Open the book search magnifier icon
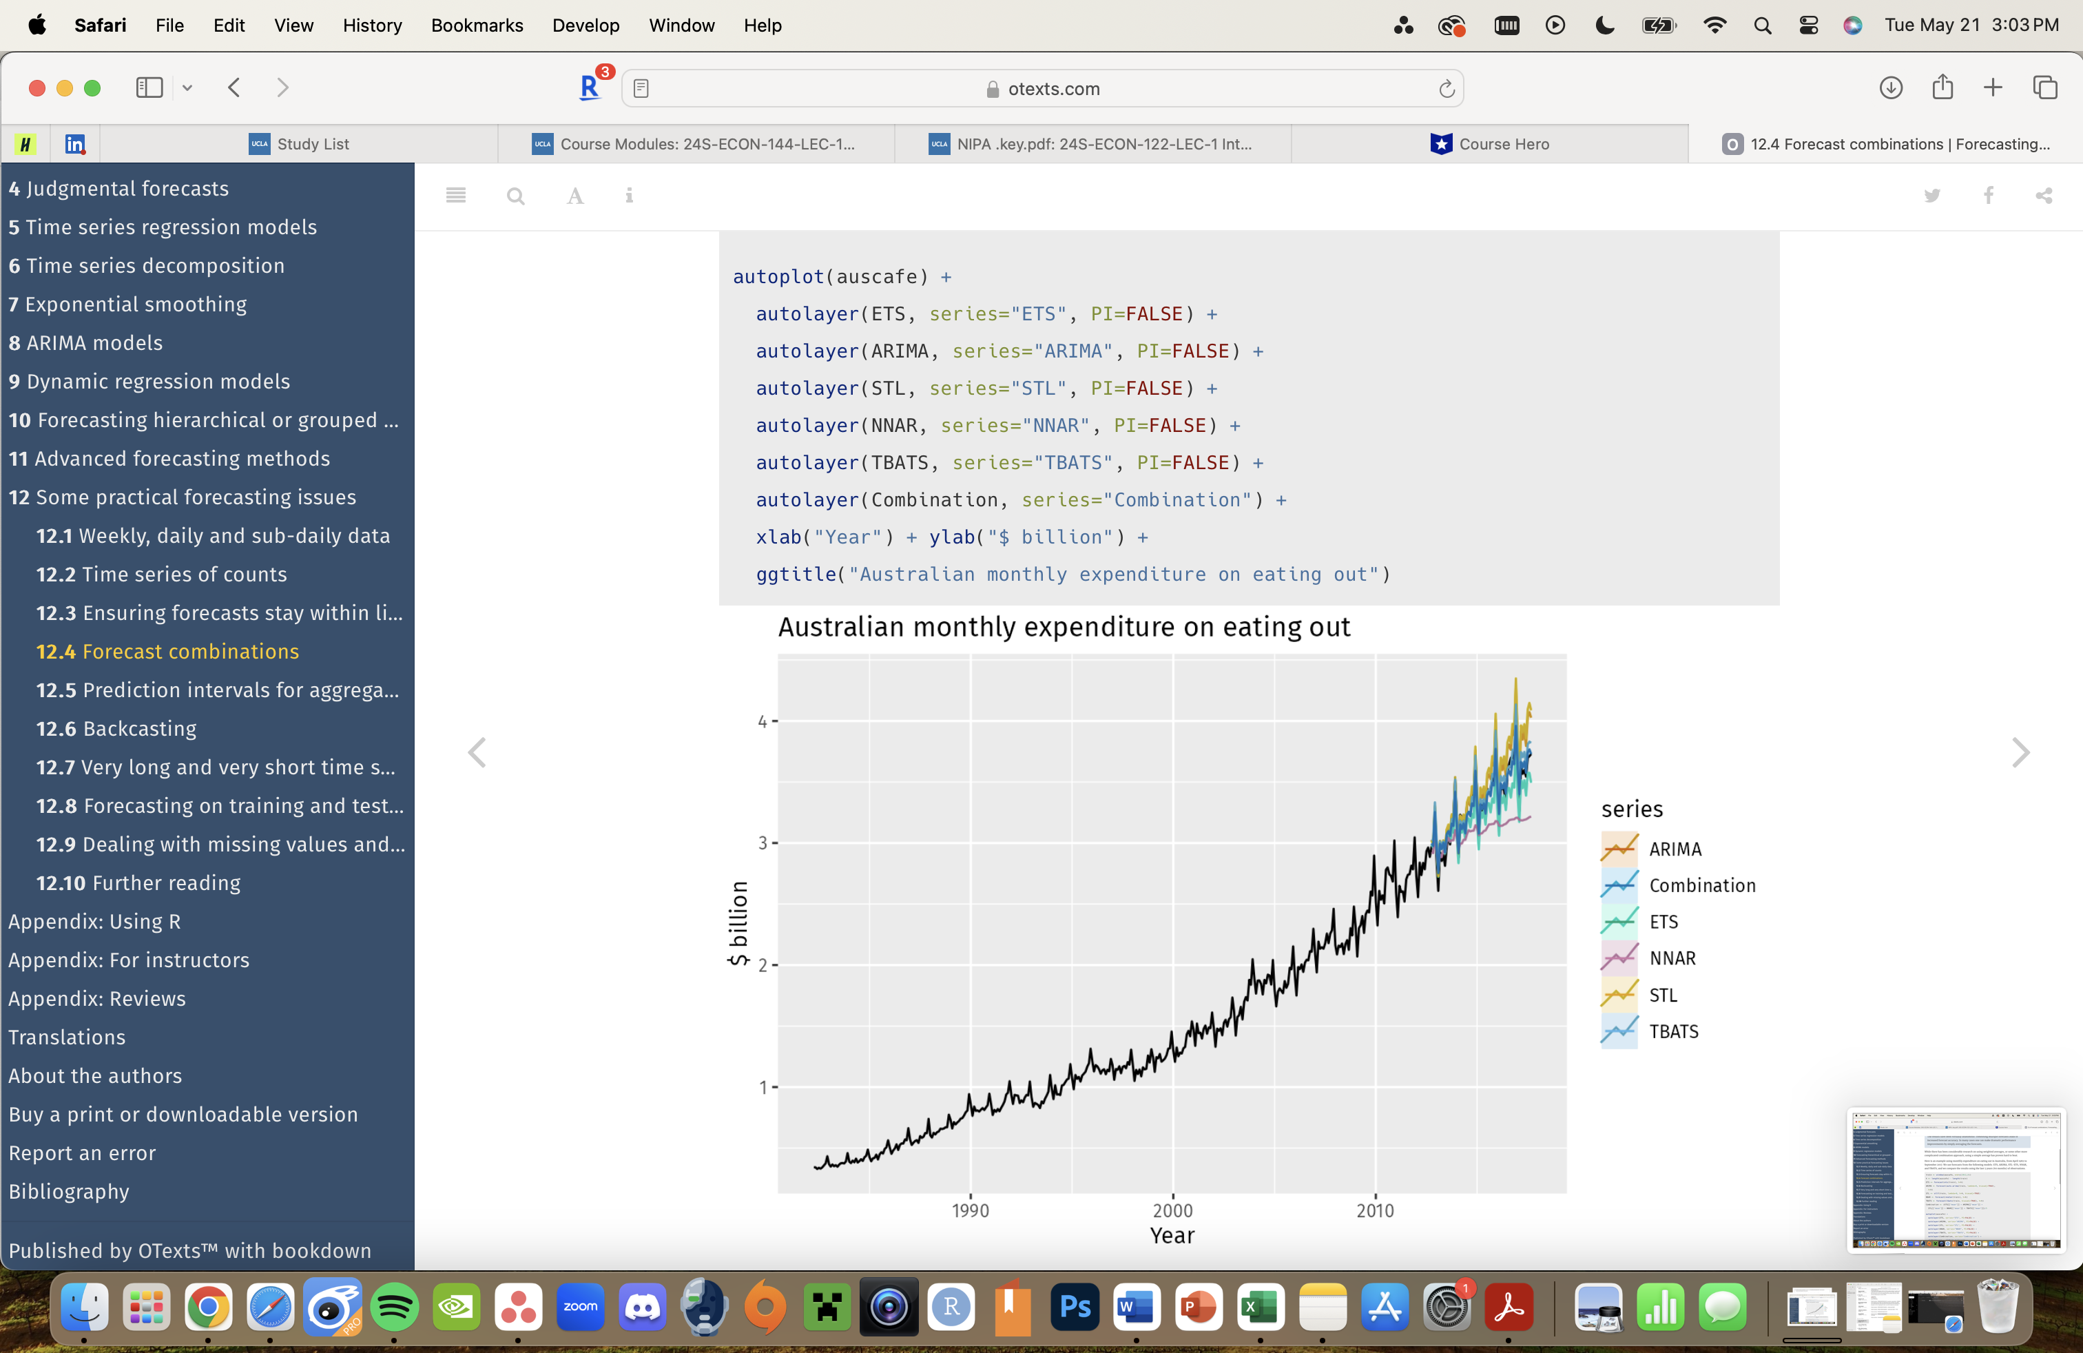Viewport: 2083px width, 1353px height. point(515,196)
